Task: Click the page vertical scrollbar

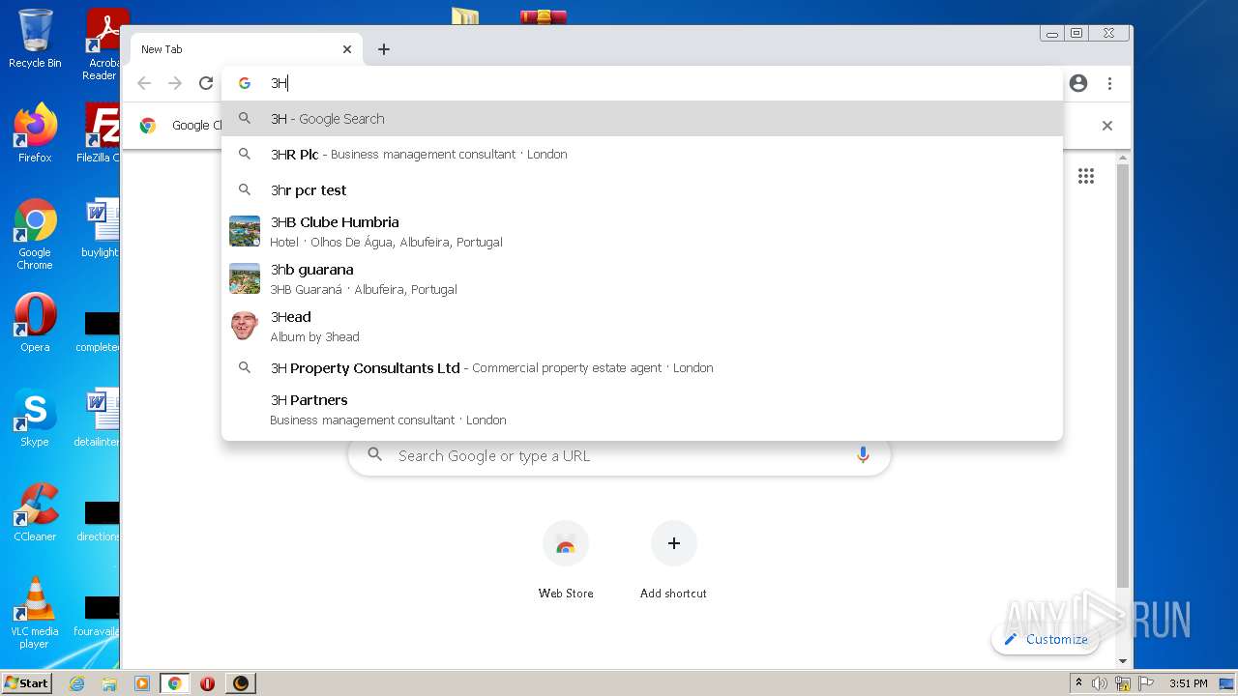Action: 1122,377
